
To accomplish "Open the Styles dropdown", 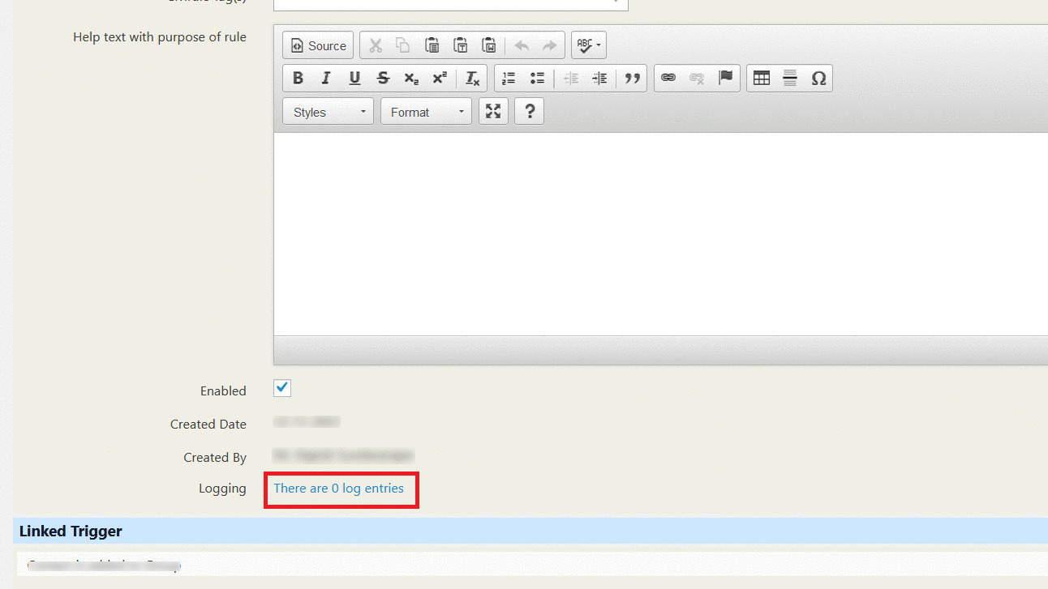I will click(x=329, y=112).
